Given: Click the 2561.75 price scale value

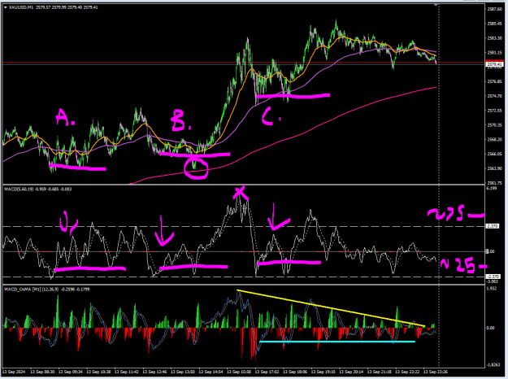Looking at the screenshot, I should click(494, 182).
